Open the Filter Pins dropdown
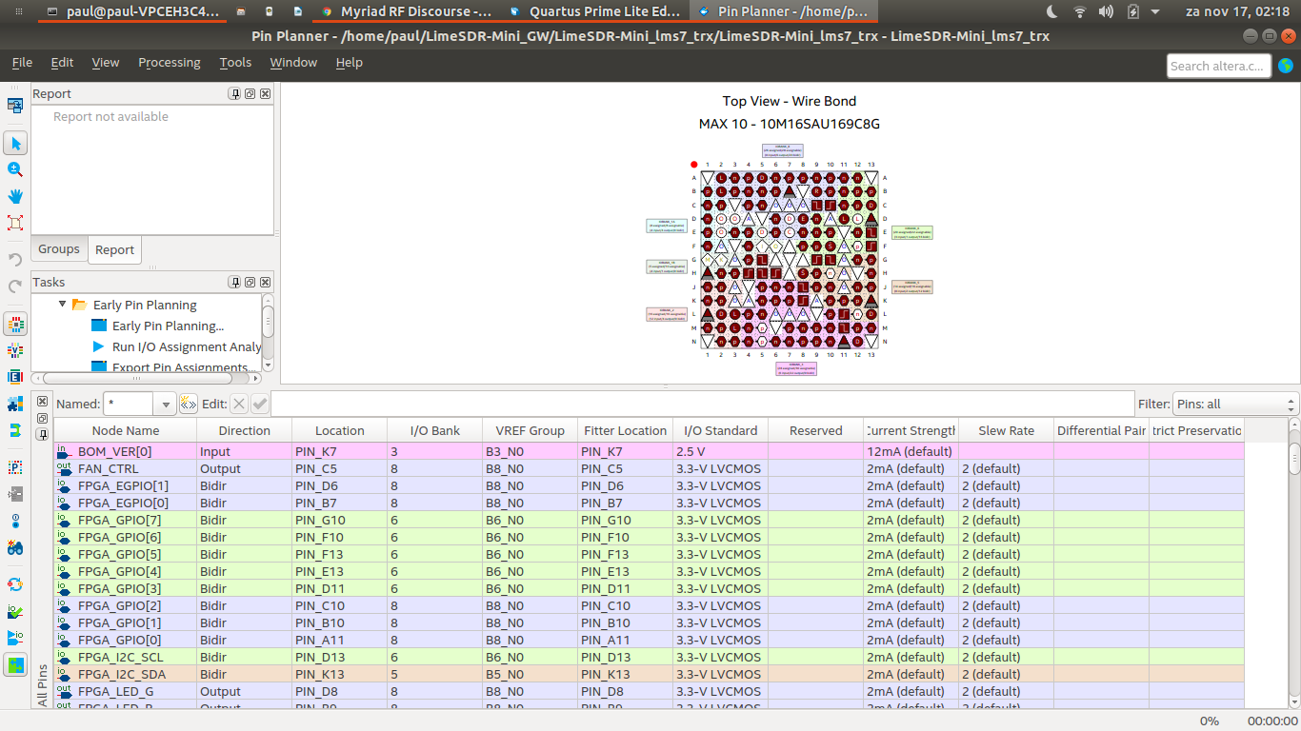 [x=1235, y=405]
